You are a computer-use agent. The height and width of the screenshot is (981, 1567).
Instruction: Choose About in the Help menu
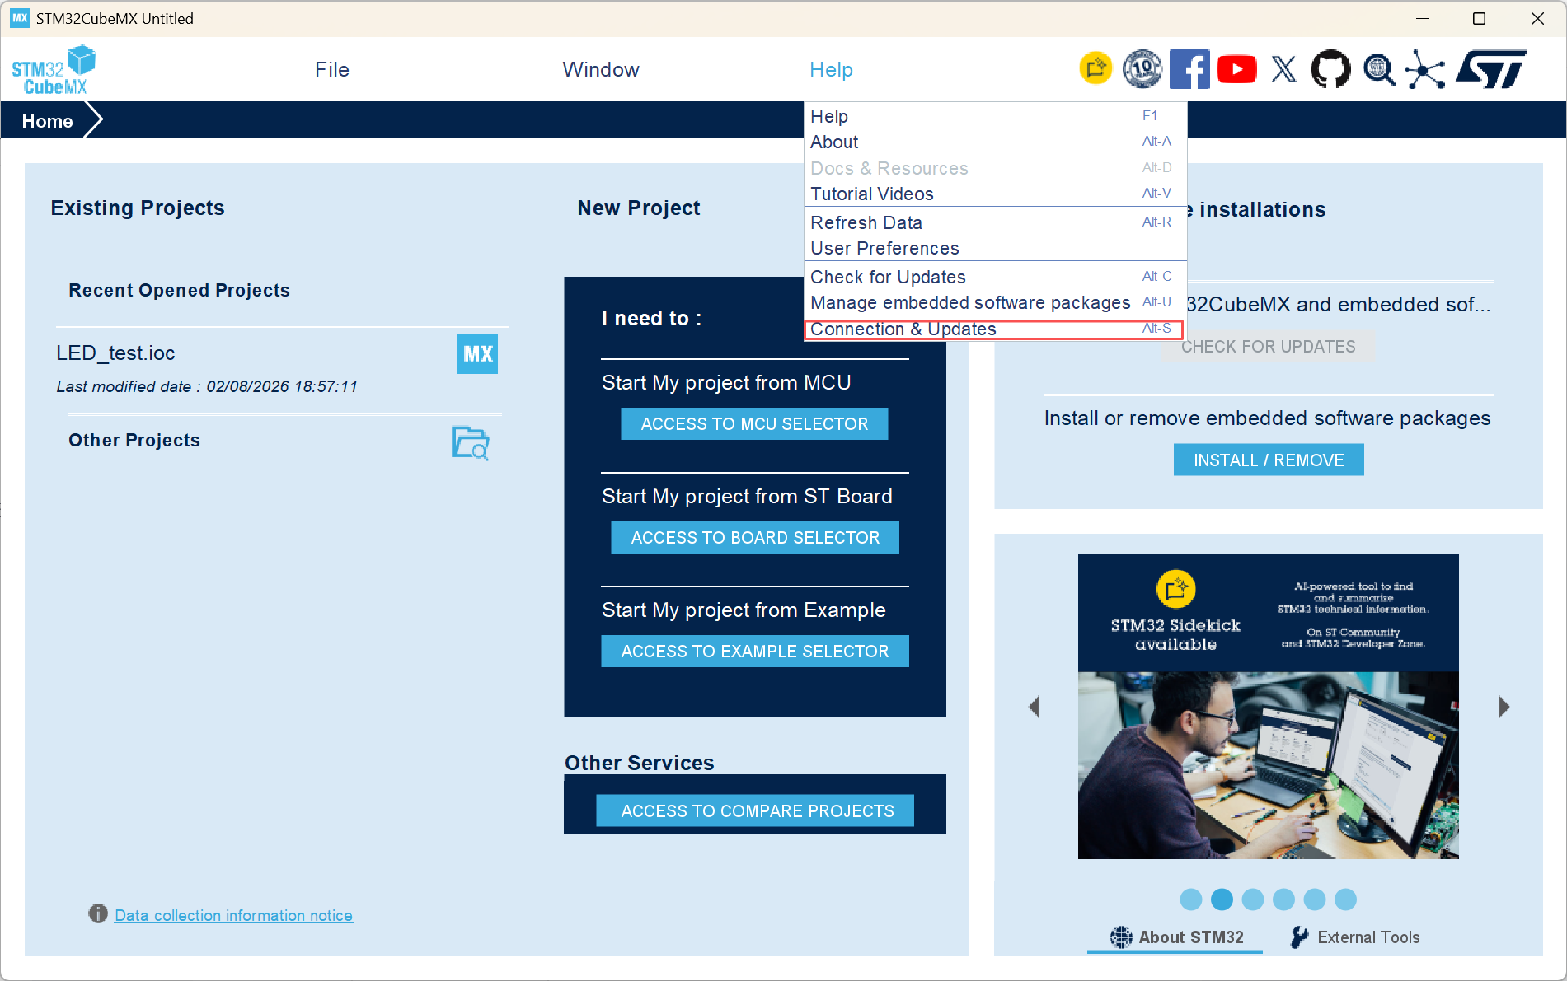pyautogui.click(x=995, y=142)
